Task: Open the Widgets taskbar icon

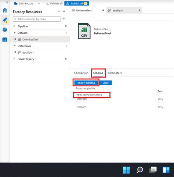Action: [166, 170]
